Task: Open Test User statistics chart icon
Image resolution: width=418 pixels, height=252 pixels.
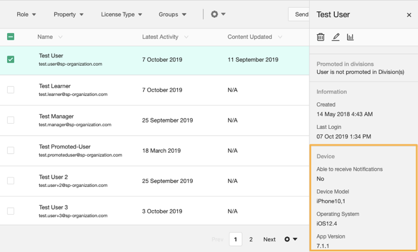Action: (350, 37)
